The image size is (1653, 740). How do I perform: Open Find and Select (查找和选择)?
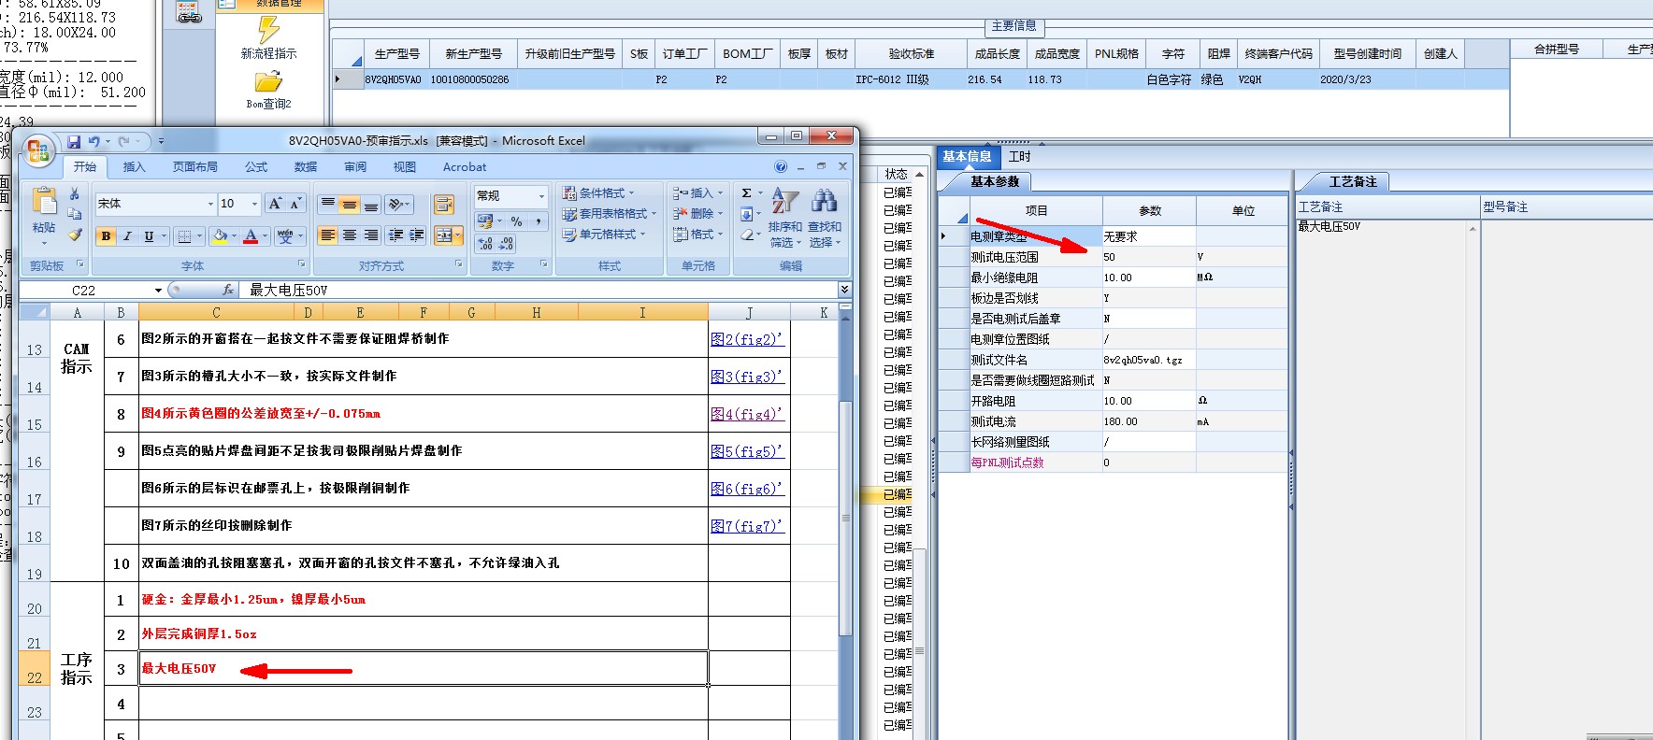pos(825,217)
